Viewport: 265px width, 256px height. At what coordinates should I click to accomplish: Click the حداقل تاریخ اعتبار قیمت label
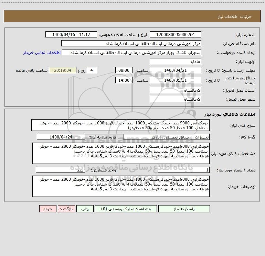tap(240, 80)
